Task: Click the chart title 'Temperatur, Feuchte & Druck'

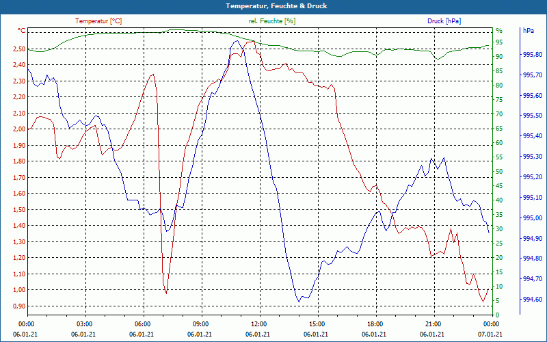Action: coord(276,6)
